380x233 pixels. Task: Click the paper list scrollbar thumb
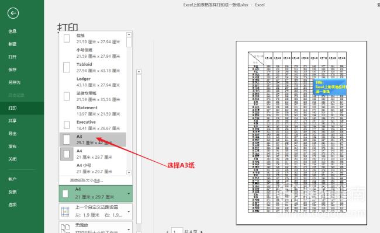[x=129, y=43]
